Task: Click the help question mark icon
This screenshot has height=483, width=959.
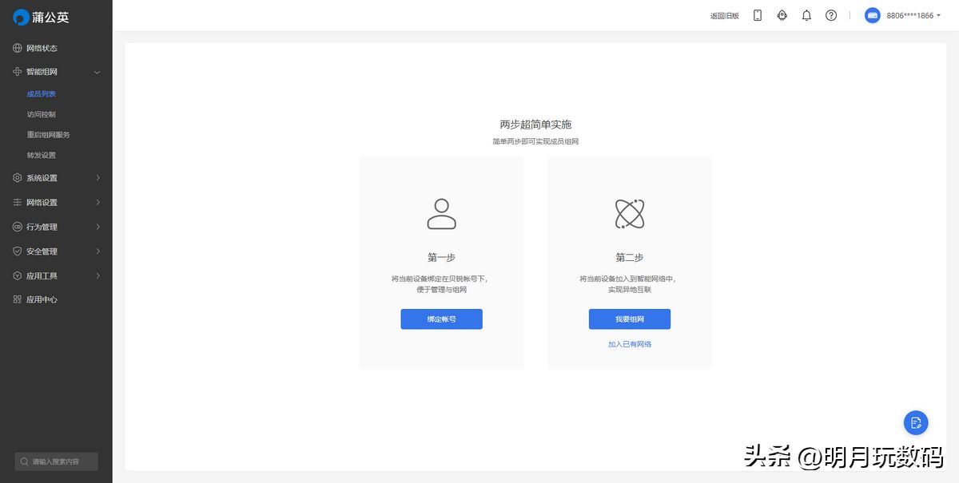Action: coord(831,15)
